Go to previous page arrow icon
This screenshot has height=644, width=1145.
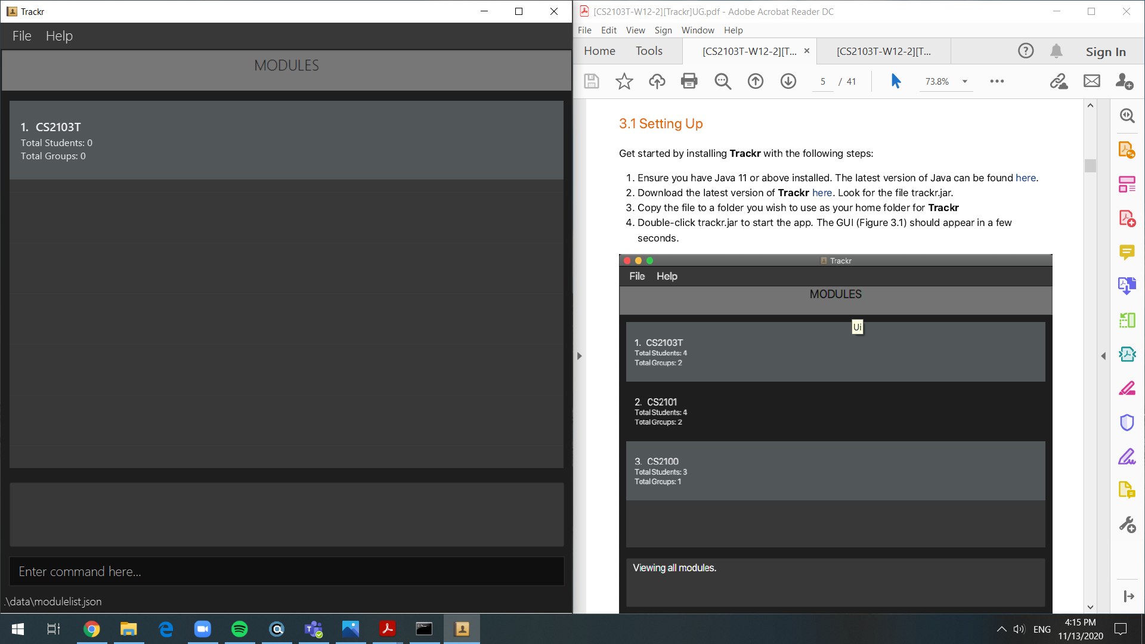(755, 81)
